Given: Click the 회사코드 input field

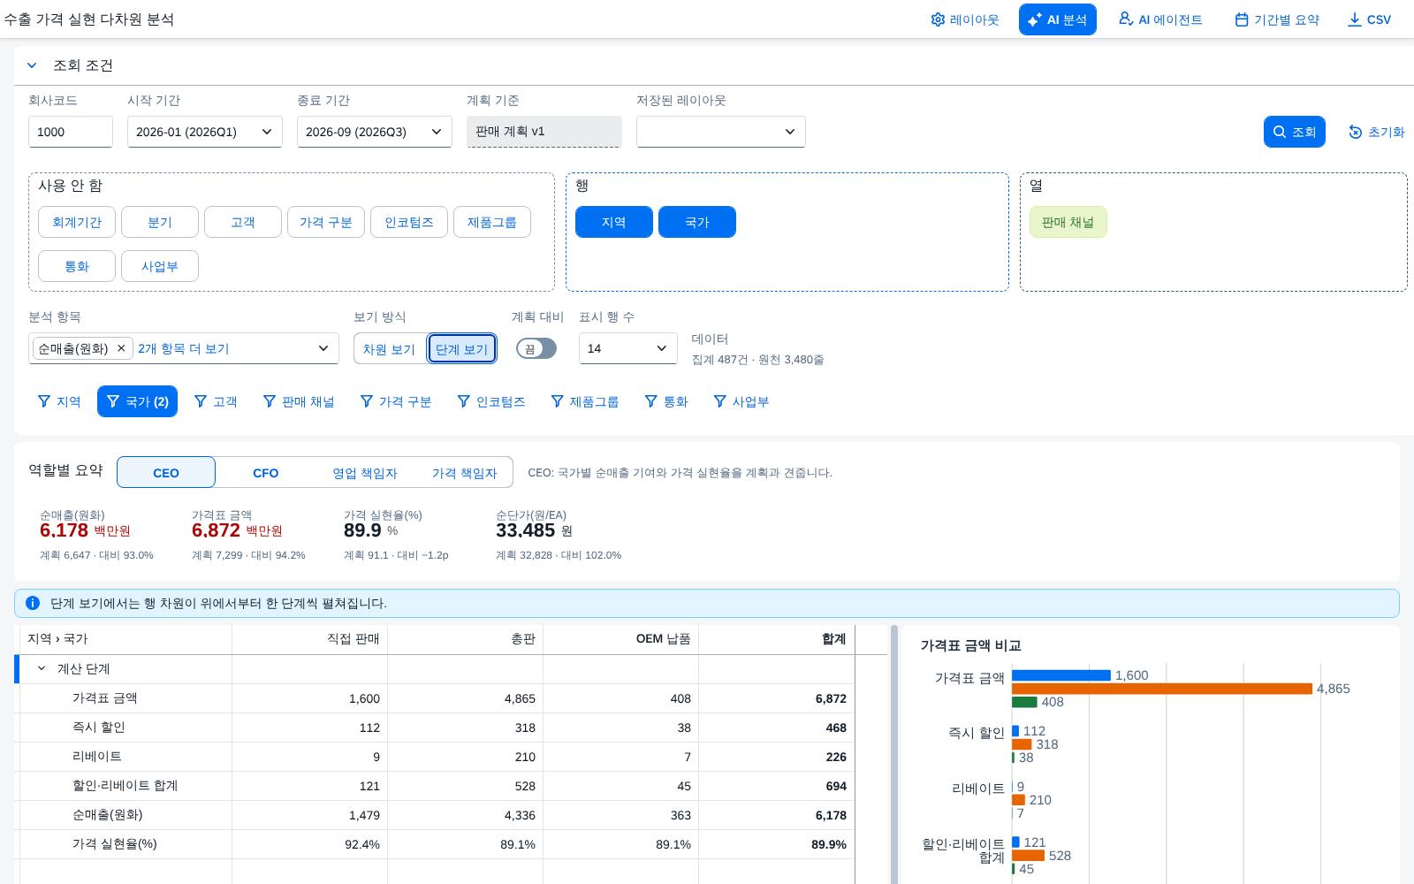Looking at the screenshot, I should (x=71, y=132).
